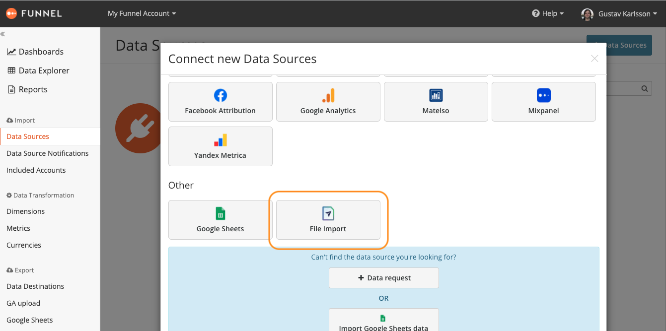Viewport: 666px width, 331px height.
Task: Click the Yandex Metrica logo icon
Action: [221, 140]
